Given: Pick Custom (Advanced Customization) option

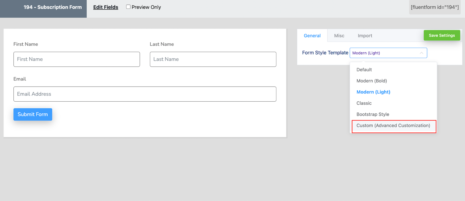Looking at the screenshot, I should pyautogui.click(x=393, y=126).
